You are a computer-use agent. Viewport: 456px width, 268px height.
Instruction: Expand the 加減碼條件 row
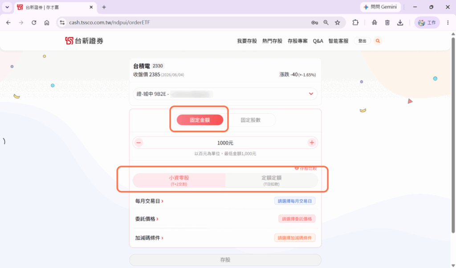click(x=149, y=238)
